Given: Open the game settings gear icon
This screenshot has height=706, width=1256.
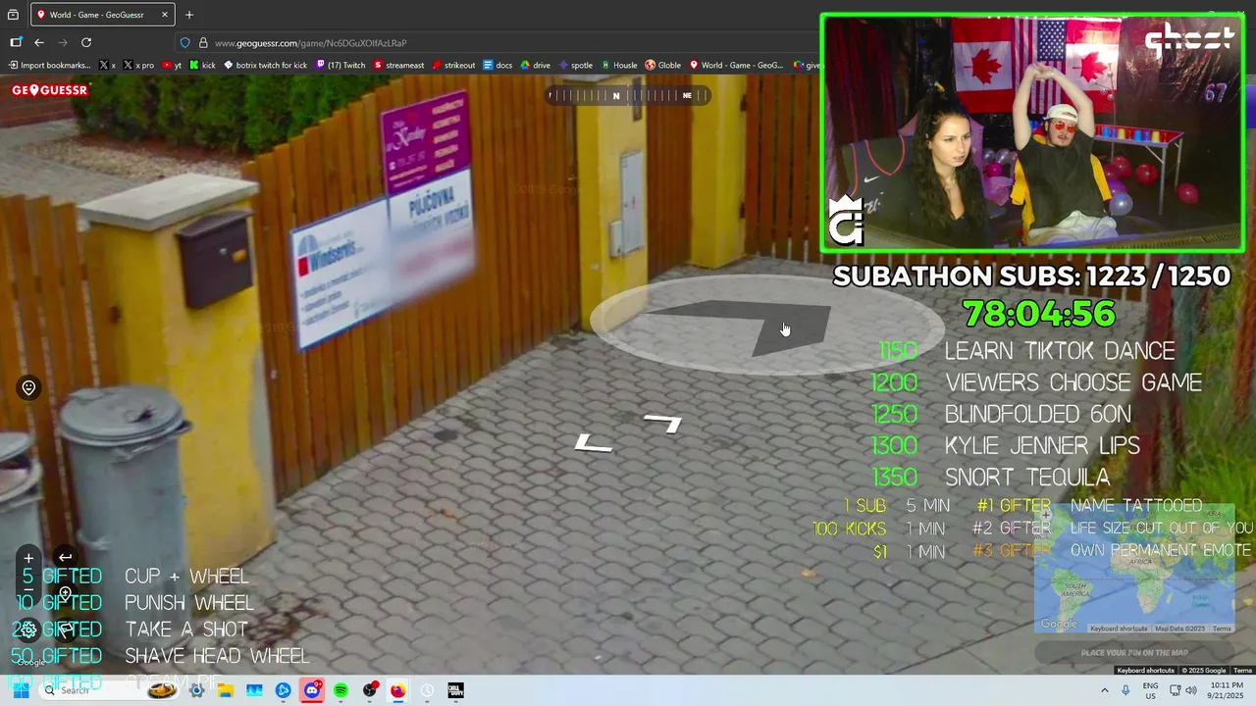Looking at the screenshot, I should 28,630.
